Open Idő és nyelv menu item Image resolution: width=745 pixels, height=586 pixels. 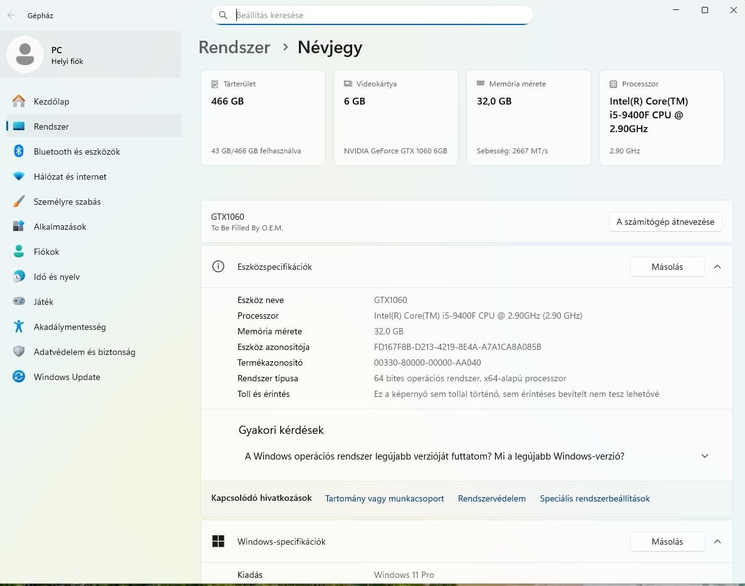click(56, 277)
